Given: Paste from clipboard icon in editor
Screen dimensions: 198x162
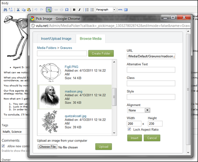Looking at the screenshot, I should click(29, 10).
